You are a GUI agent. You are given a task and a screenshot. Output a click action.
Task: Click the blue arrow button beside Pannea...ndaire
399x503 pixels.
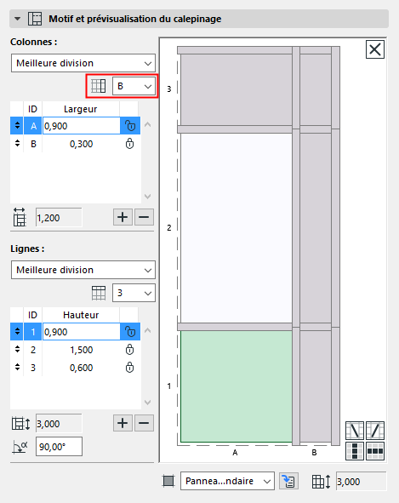pos(288,481)
